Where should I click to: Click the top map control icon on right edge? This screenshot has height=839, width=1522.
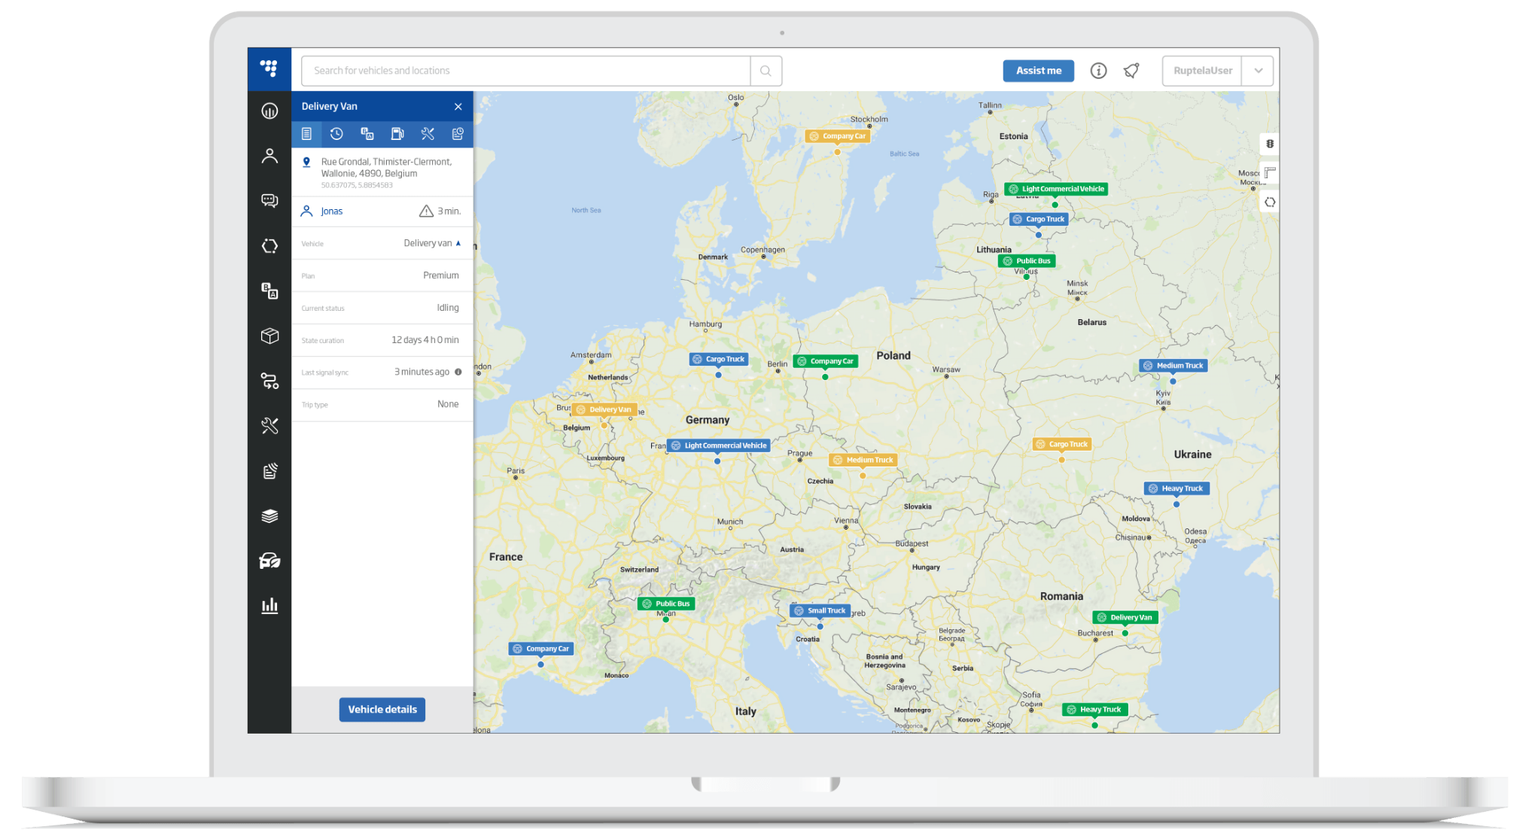pyautogui.click(x=1270, y=144)
